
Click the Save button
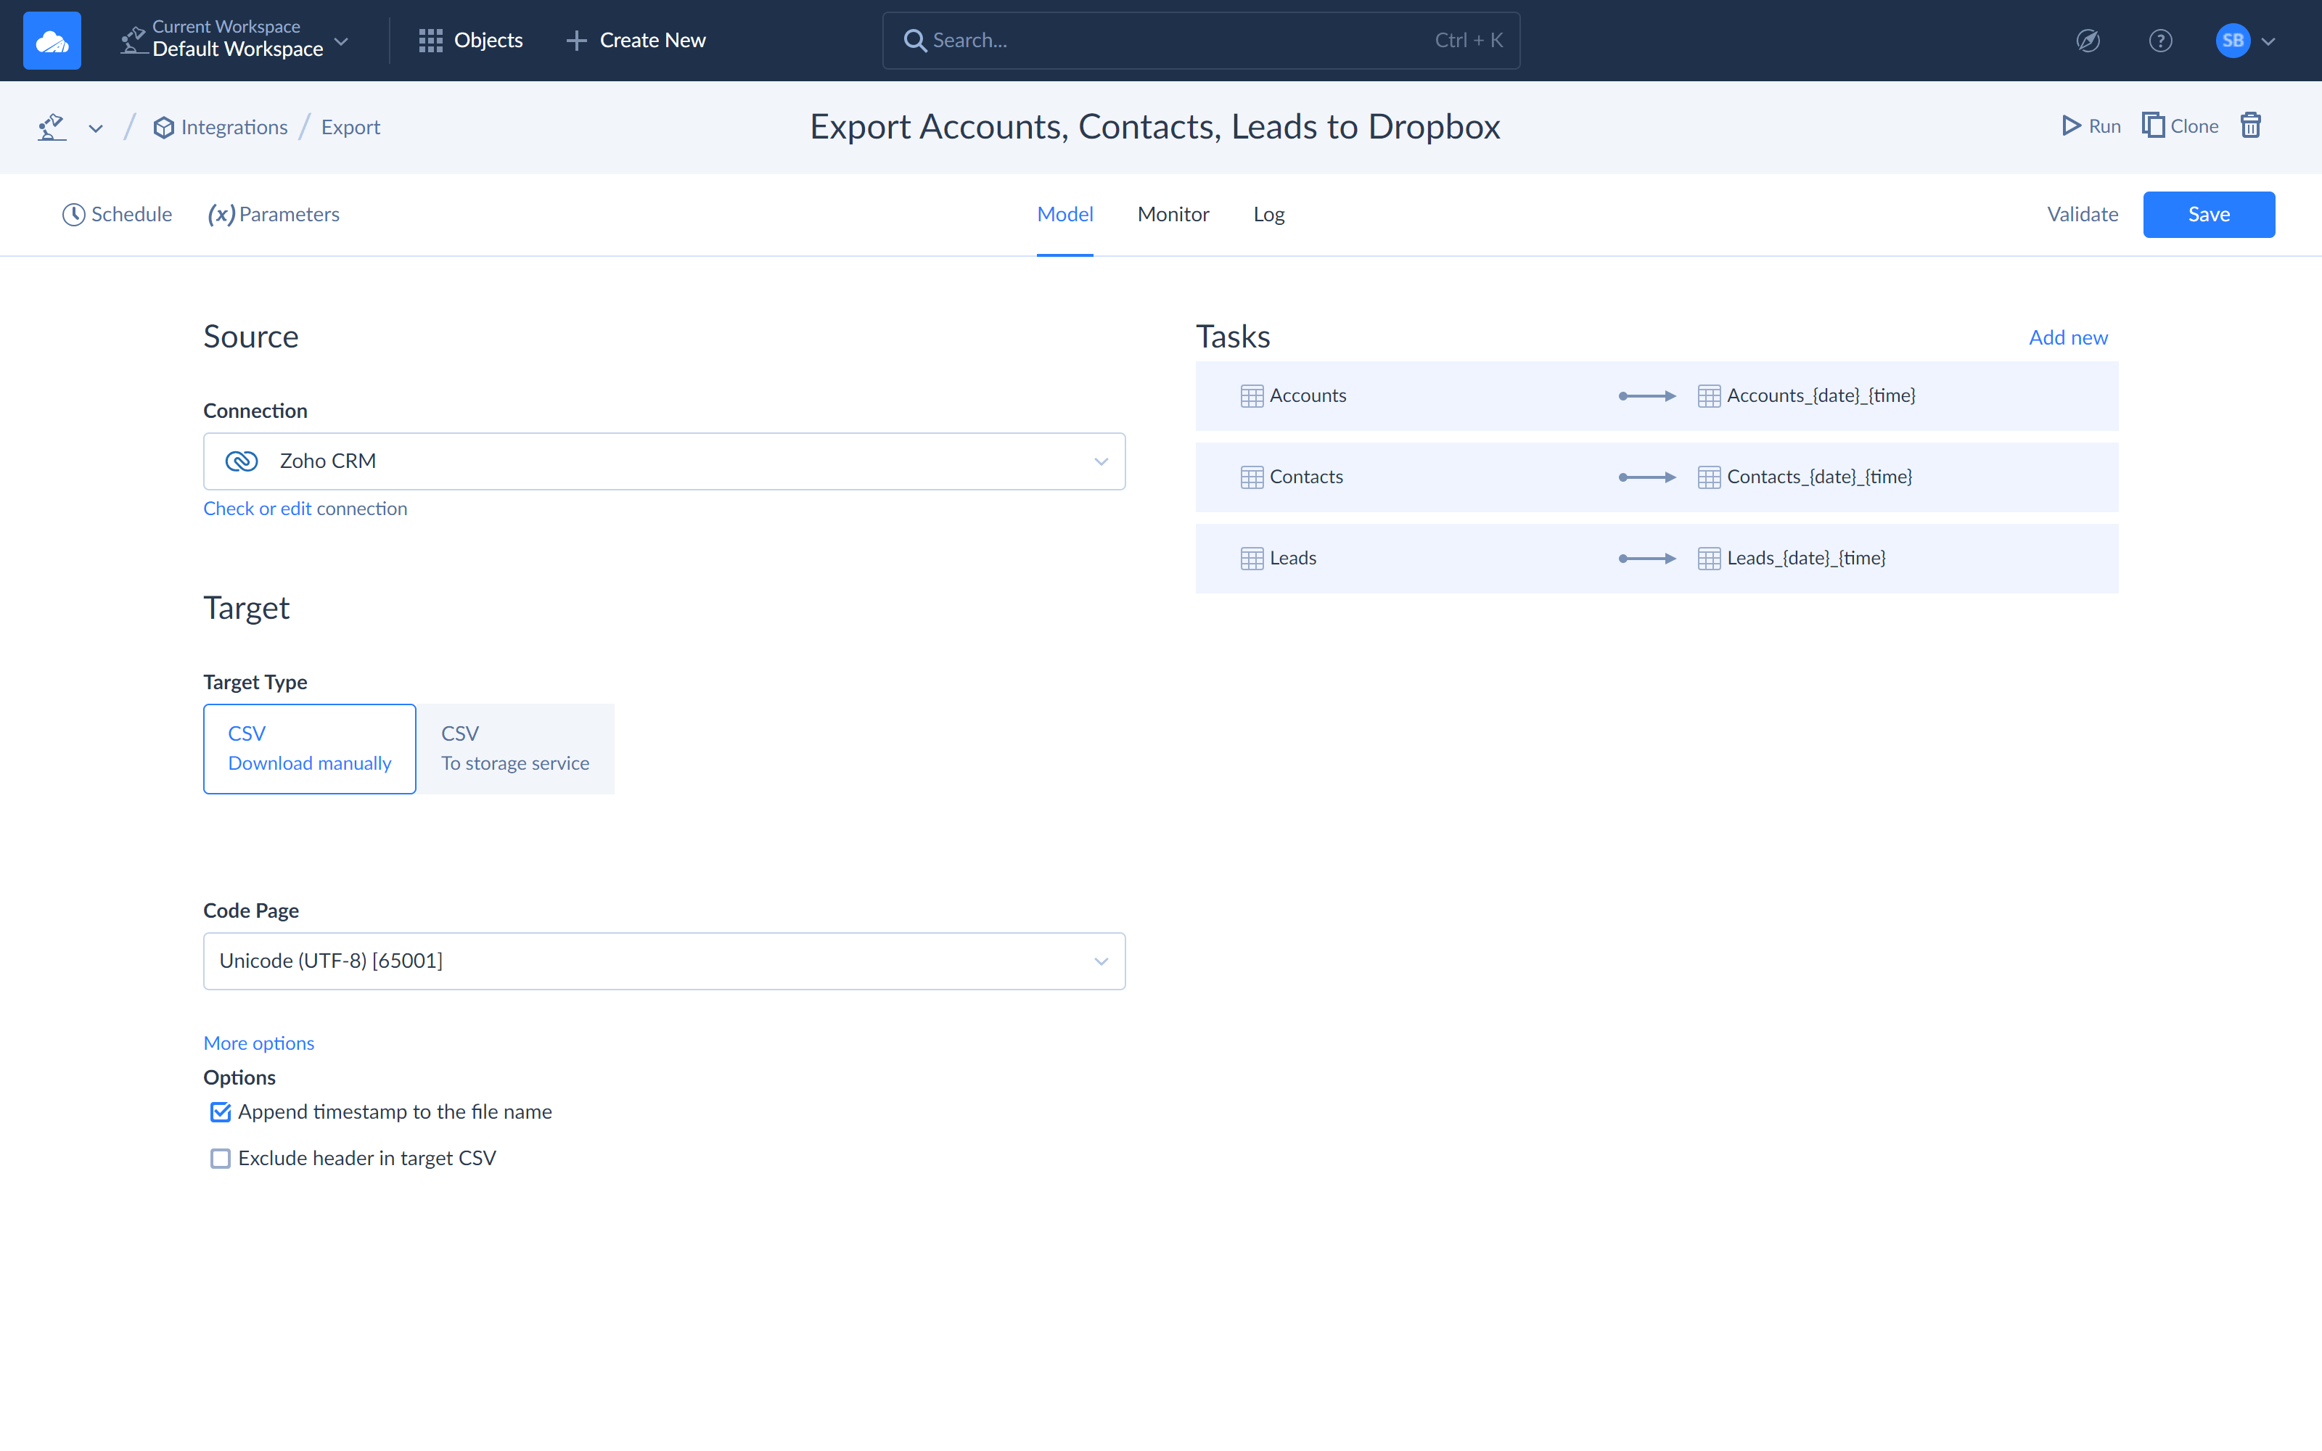(x=2208, y=214)
